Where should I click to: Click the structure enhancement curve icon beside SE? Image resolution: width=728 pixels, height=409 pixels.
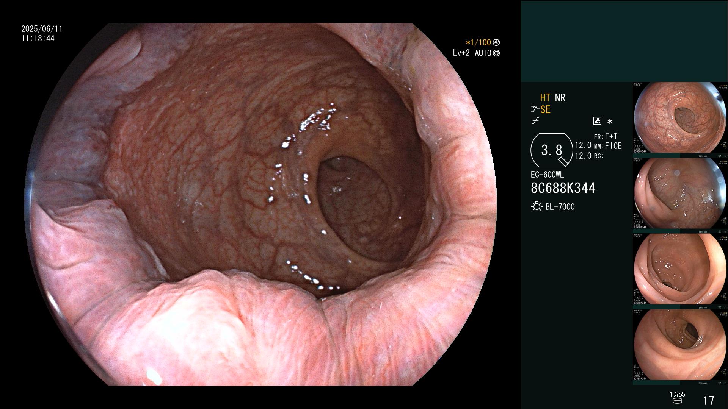click(535, 109)
